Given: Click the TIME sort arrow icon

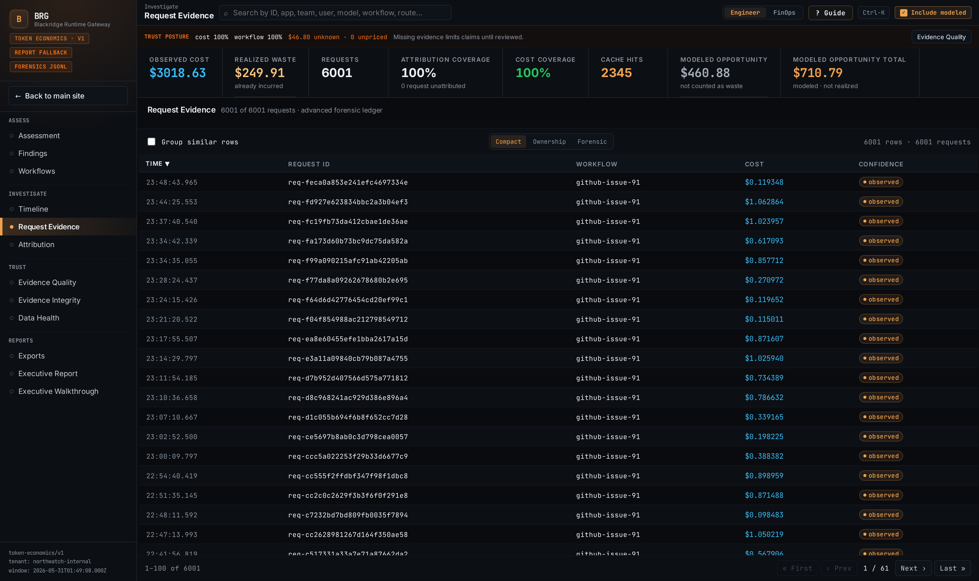Looking at the screenshot, I should (x=167, y=164).
